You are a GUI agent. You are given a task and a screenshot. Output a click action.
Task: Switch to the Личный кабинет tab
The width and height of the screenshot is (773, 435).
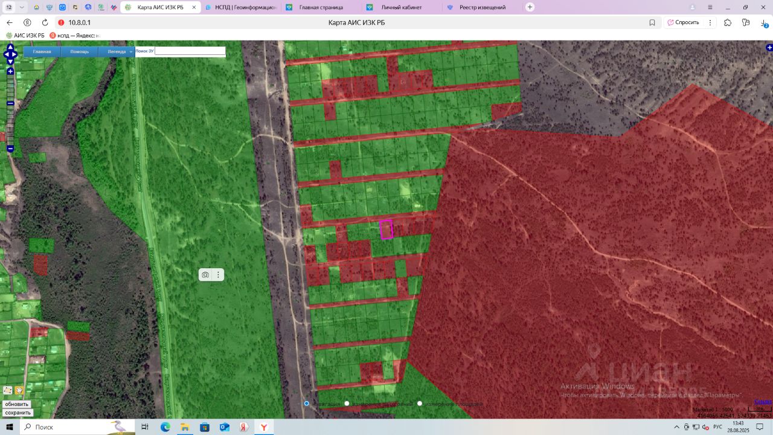pos(402,7)
